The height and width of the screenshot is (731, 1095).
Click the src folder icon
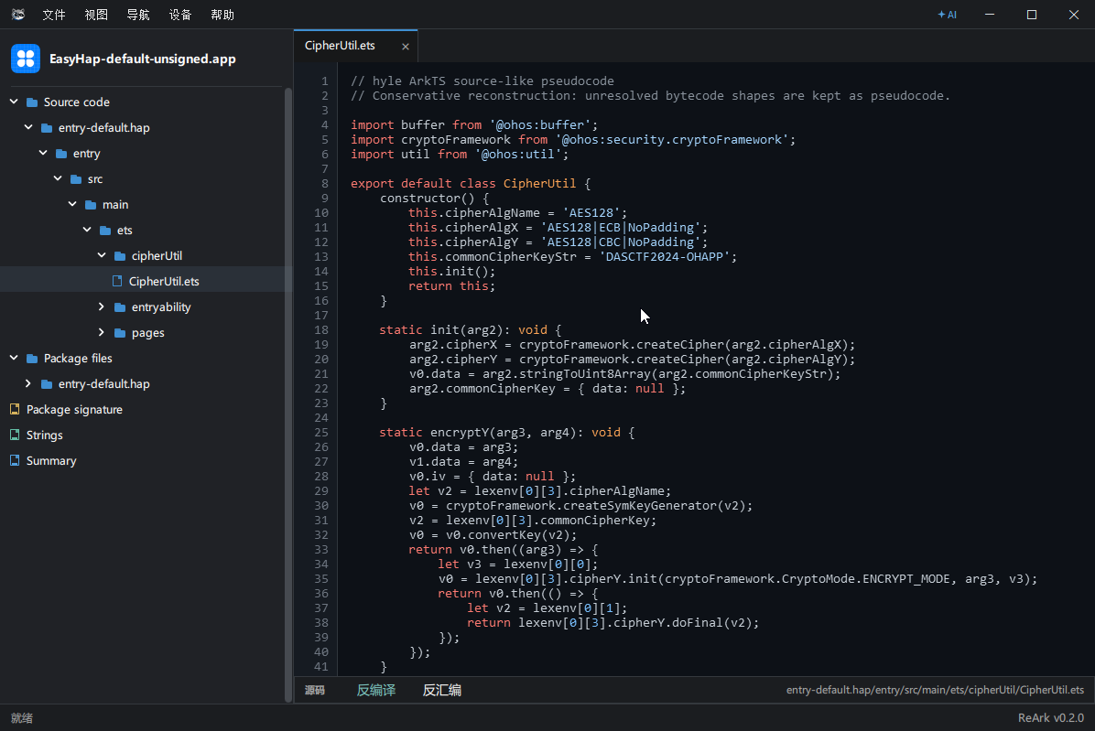[76, 179]
